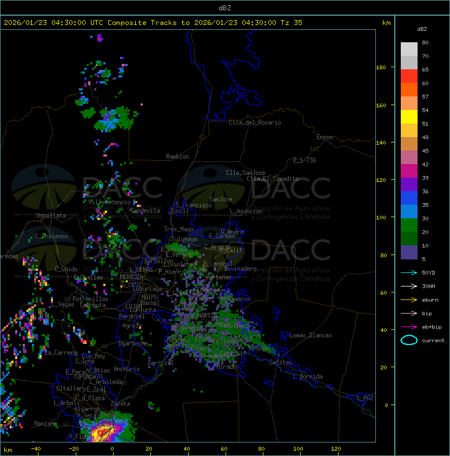The image size is (450, 456).
Task: Click the Ramblon label near map center
Action: (177, 157)
